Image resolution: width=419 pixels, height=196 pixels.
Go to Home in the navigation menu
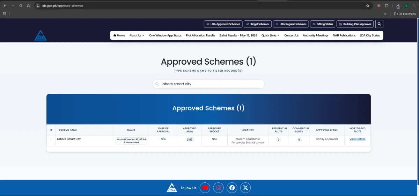119,35
